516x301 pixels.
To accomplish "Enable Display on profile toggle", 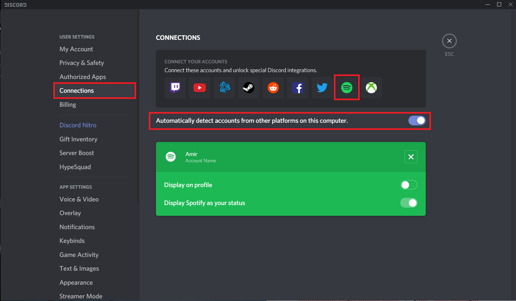I will pyautogui.click(x=409, y=185).
